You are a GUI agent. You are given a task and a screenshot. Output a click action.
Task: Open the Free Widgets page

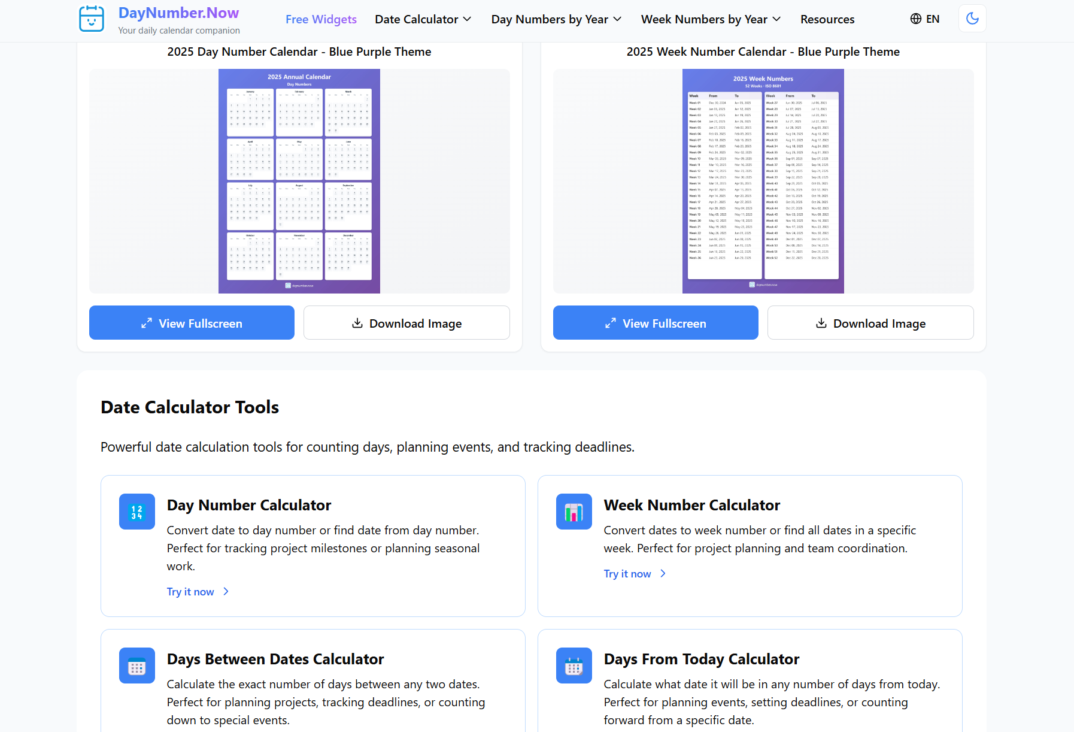click(x=321, y=19)
